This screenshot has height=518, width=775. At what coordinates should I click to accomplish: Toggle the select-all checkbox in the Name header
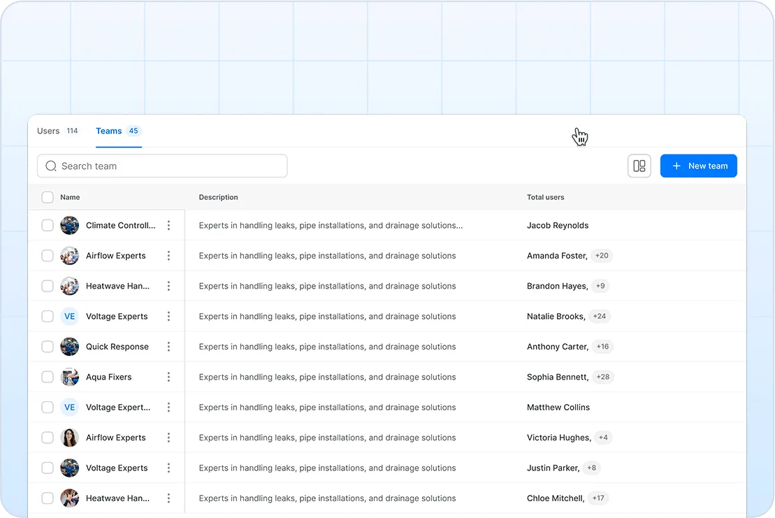point(48,197)
